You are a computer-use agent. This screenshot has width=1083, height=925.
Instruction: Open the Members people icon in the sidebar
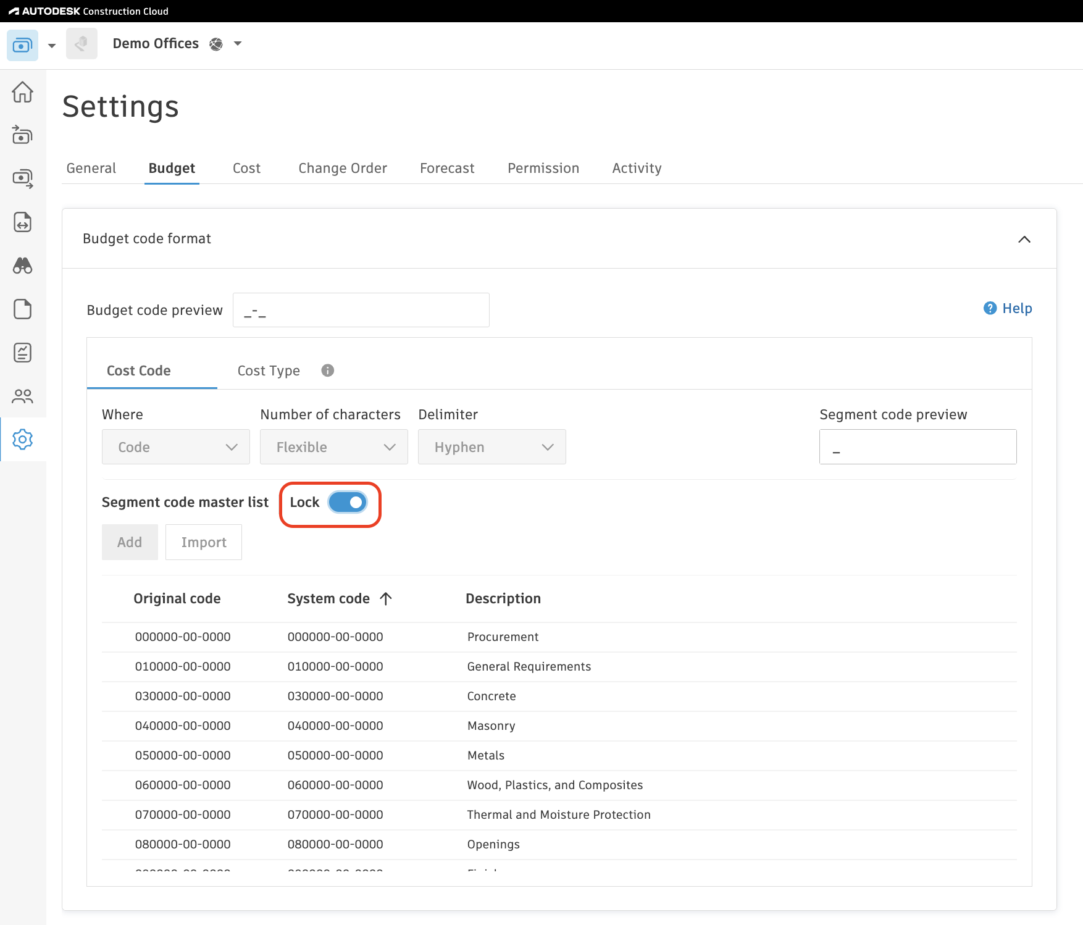(23, 396)
